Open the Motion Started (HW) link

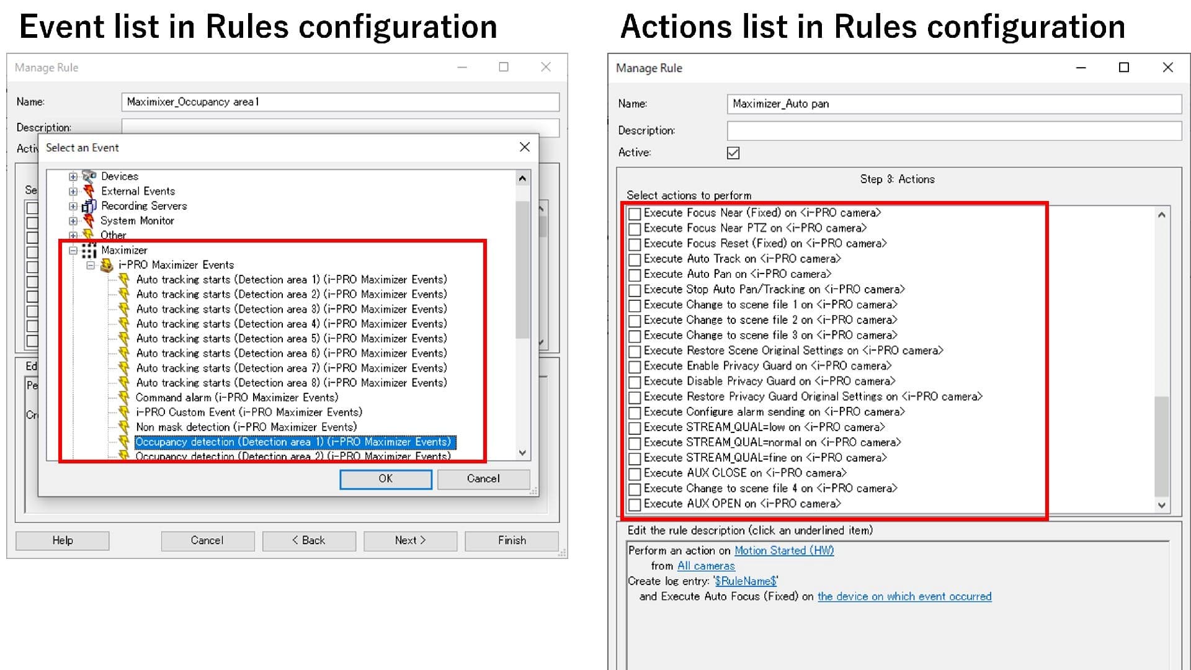pyautogui.click(x=783, y=551)
